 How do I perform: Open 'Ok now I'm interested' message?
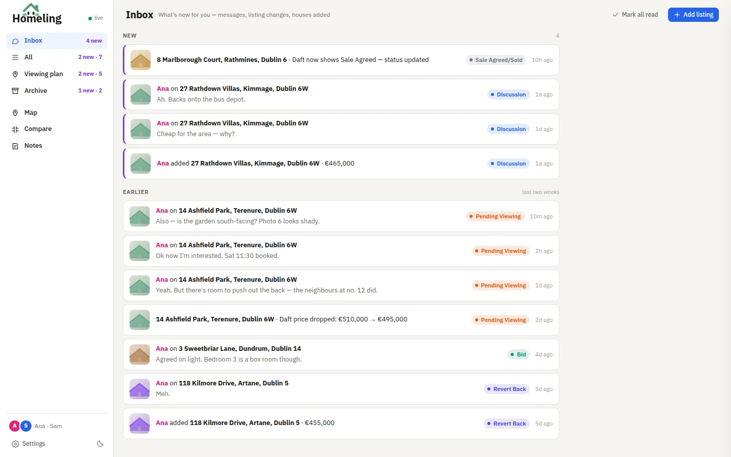coord(341,251)
